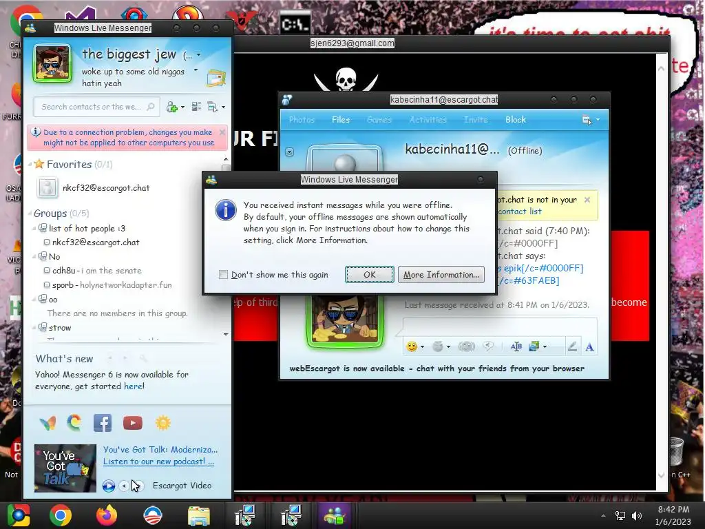
Task: Click the search magnifier icon in the contacts search box
Action: (x=151, y=107)
